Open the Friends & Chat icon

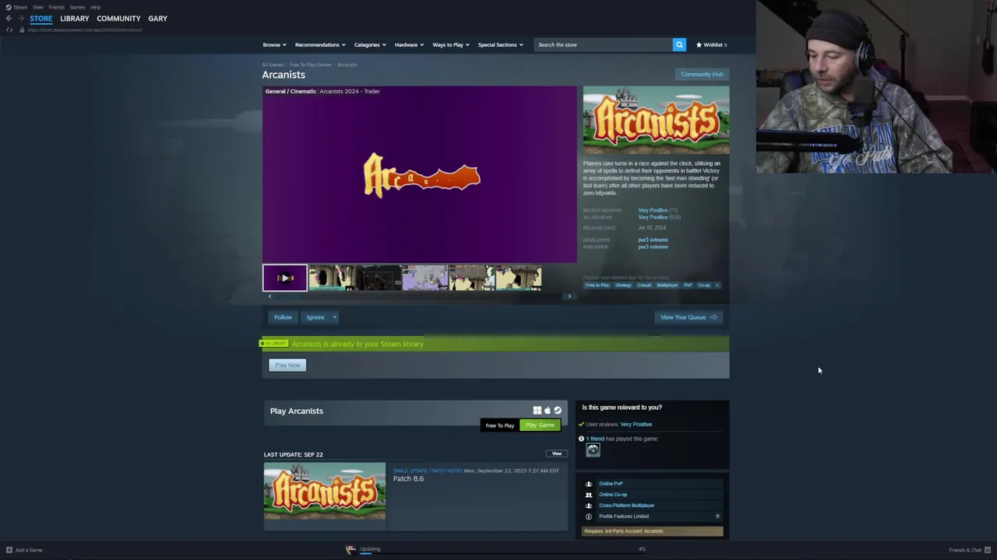(x=988, y=550)
